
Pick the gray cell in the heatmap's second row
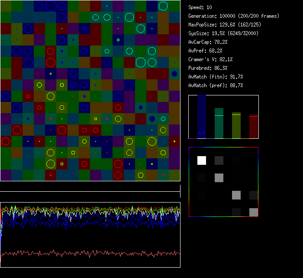coord(219,178)
